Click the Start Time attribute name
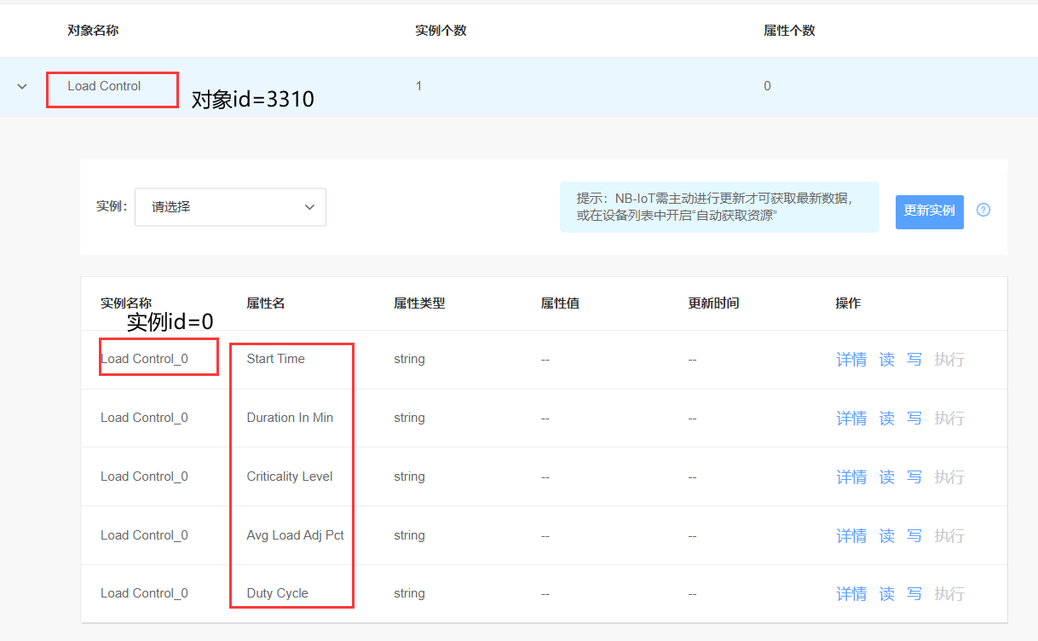Screen dimensions: 1038x641 (275, 359)
